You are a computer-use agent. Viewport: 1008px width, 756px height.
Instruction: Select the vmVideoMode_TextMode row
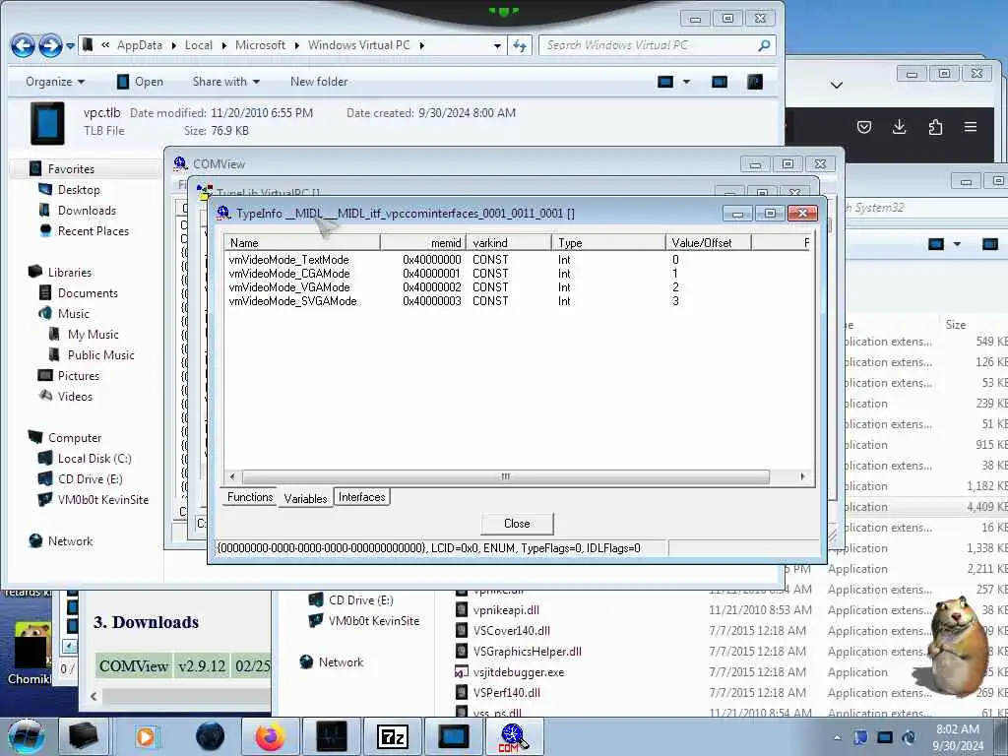click(288, 260)
